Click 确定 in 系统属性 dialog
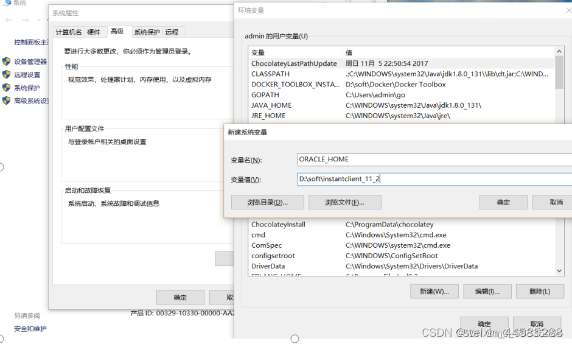572x344 pixels. coord(180,297)
